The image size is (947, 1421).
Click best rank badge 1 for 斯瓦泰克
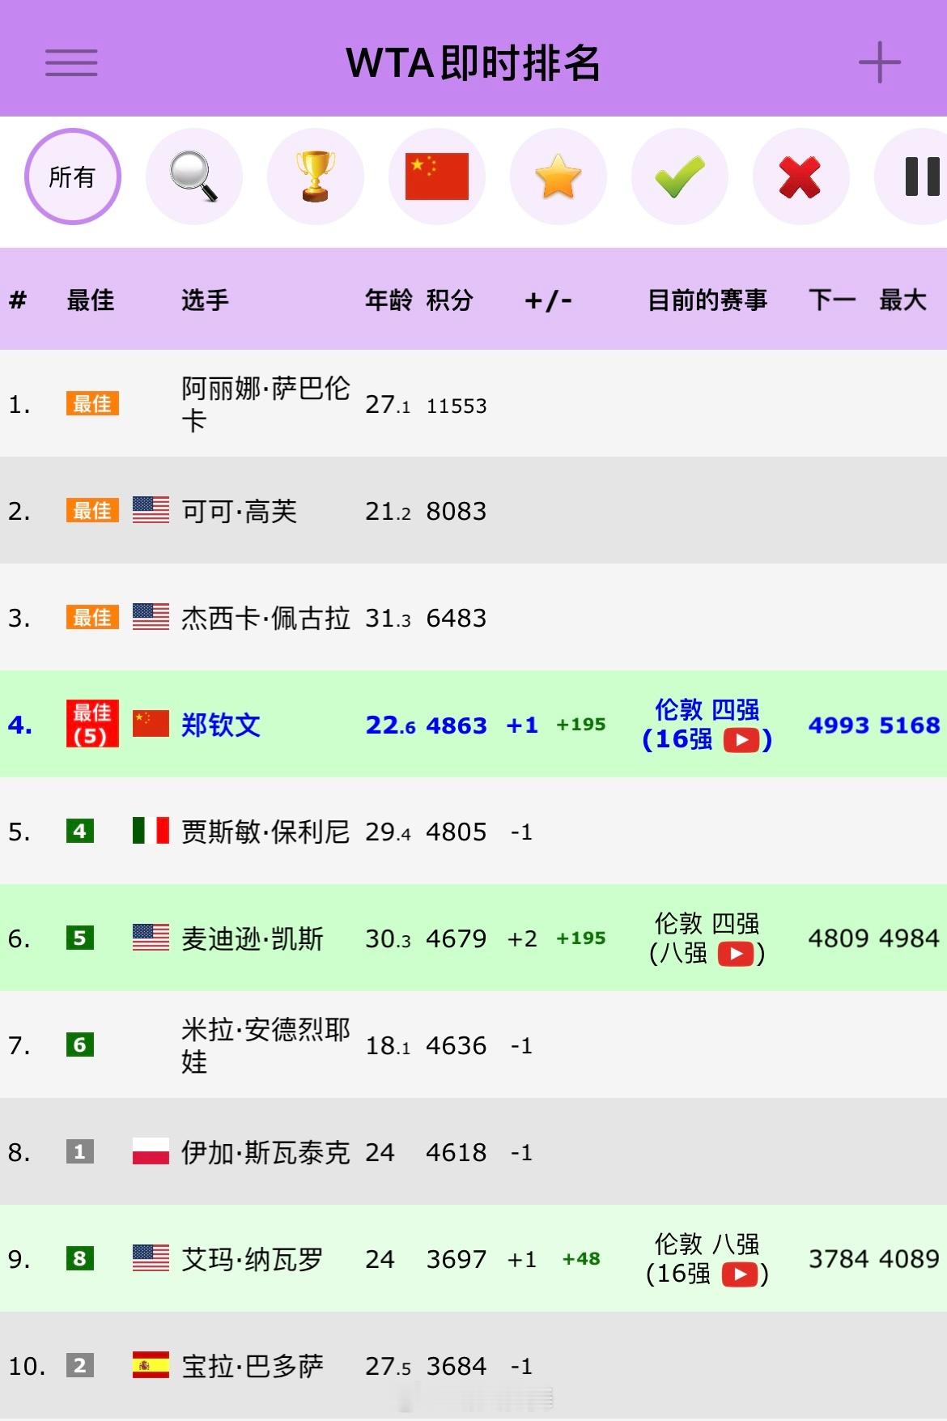tap(80, 1151)
